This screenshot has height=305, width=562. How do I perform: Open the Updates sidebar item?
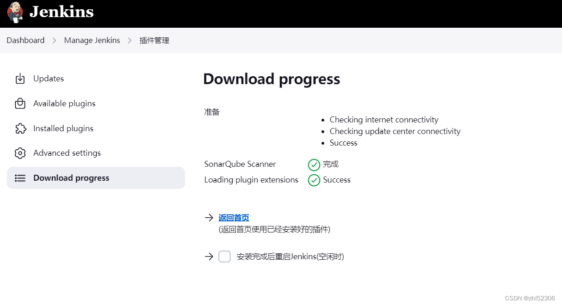96,79
